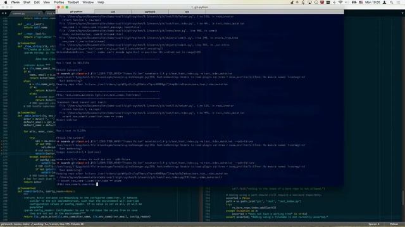Click the editor's back navigation arrow

pos(3,13)
